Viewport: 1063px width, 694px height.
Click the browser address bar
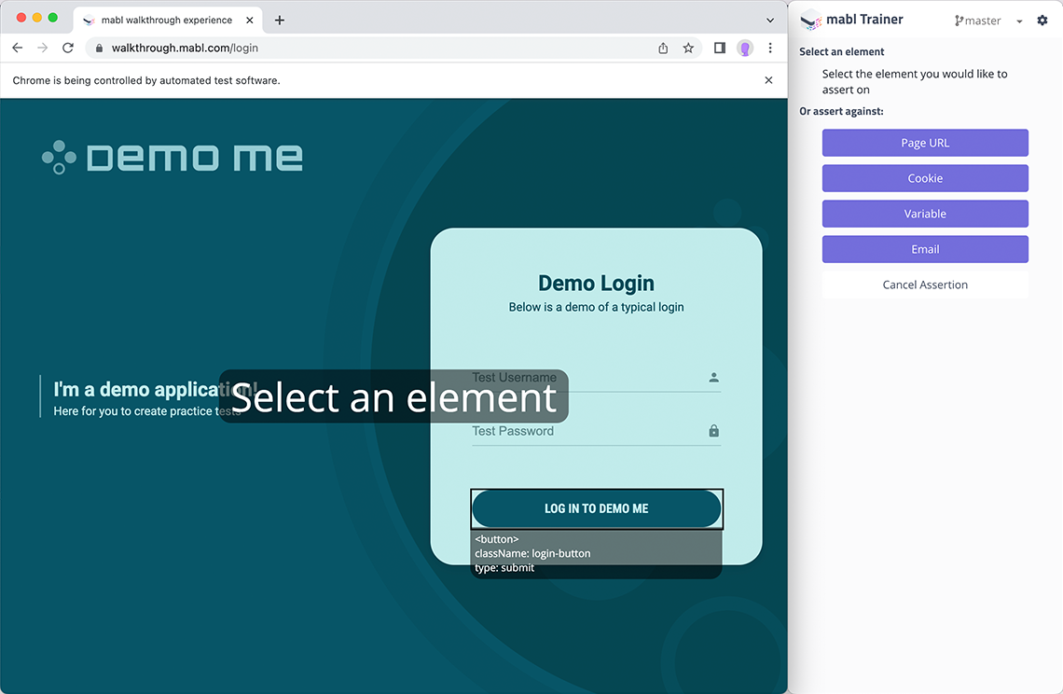[373, 48]
